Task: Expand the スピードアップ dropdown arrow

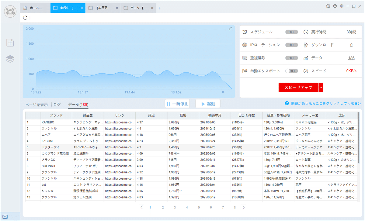Action: click(x=321, y=87)
